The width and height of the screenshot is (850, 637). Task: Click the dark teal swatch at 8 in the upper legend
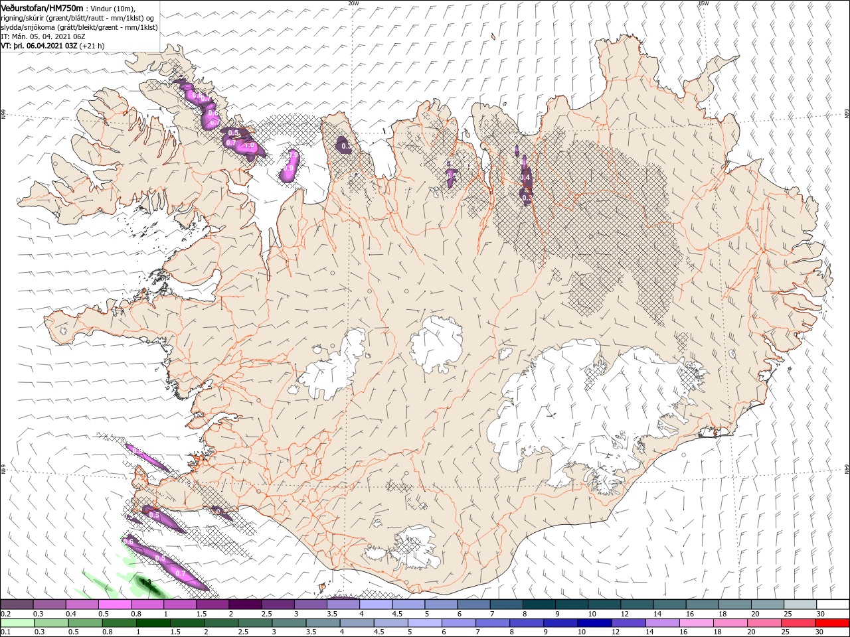point(539,604)
